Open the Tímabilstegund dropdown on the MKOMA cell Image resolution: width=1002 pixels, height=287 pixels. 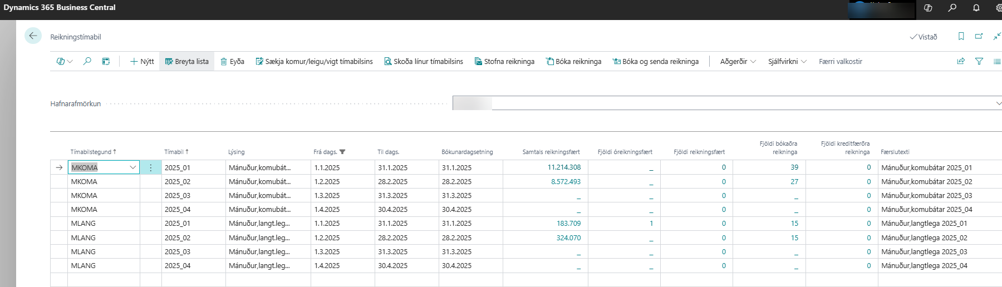(132, 167)
